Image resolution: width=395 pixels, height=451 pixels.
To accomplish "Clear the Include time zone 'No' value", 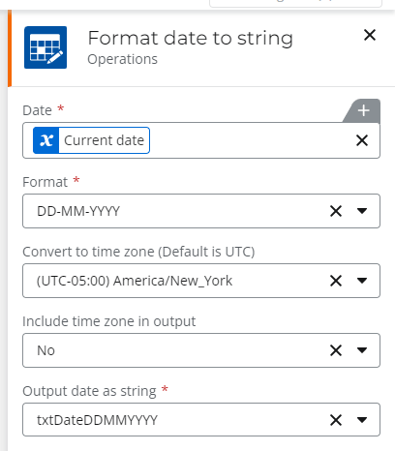I will tap(336, 350).
